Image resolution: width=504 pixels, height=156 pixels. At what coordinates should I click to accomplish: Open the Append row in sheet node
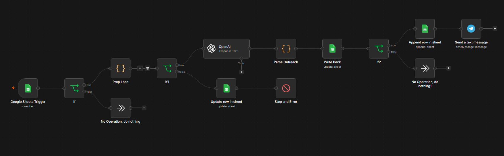tap(425, 29)
